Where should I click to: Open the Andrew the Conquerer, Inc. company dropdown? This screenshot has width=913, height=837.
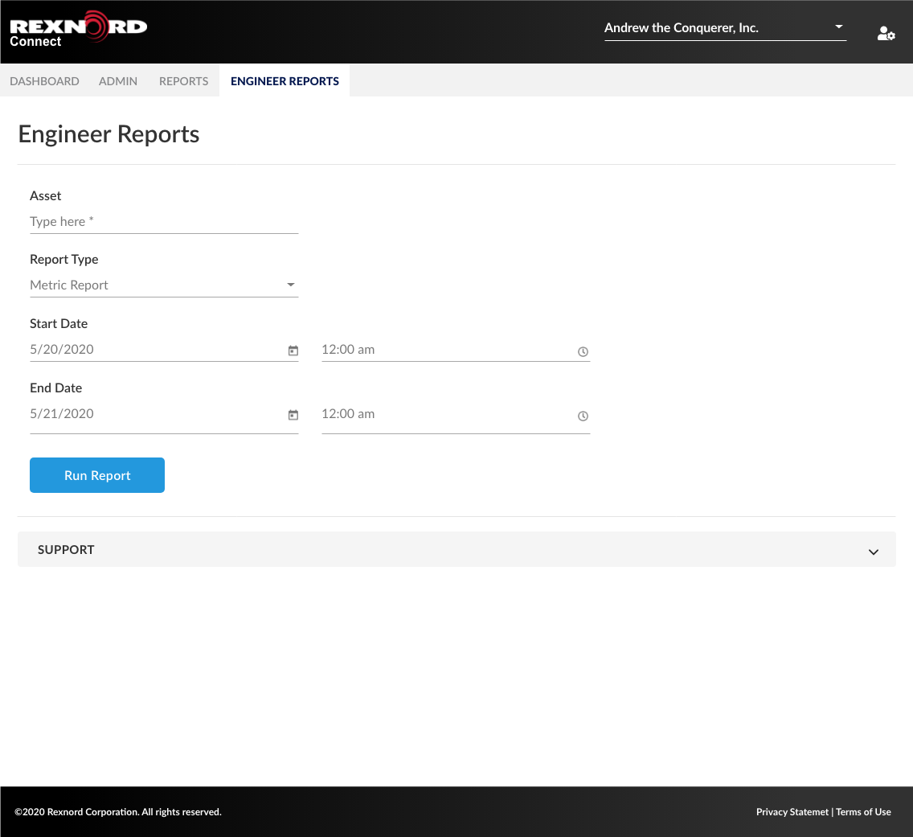[x=725, y=28]
